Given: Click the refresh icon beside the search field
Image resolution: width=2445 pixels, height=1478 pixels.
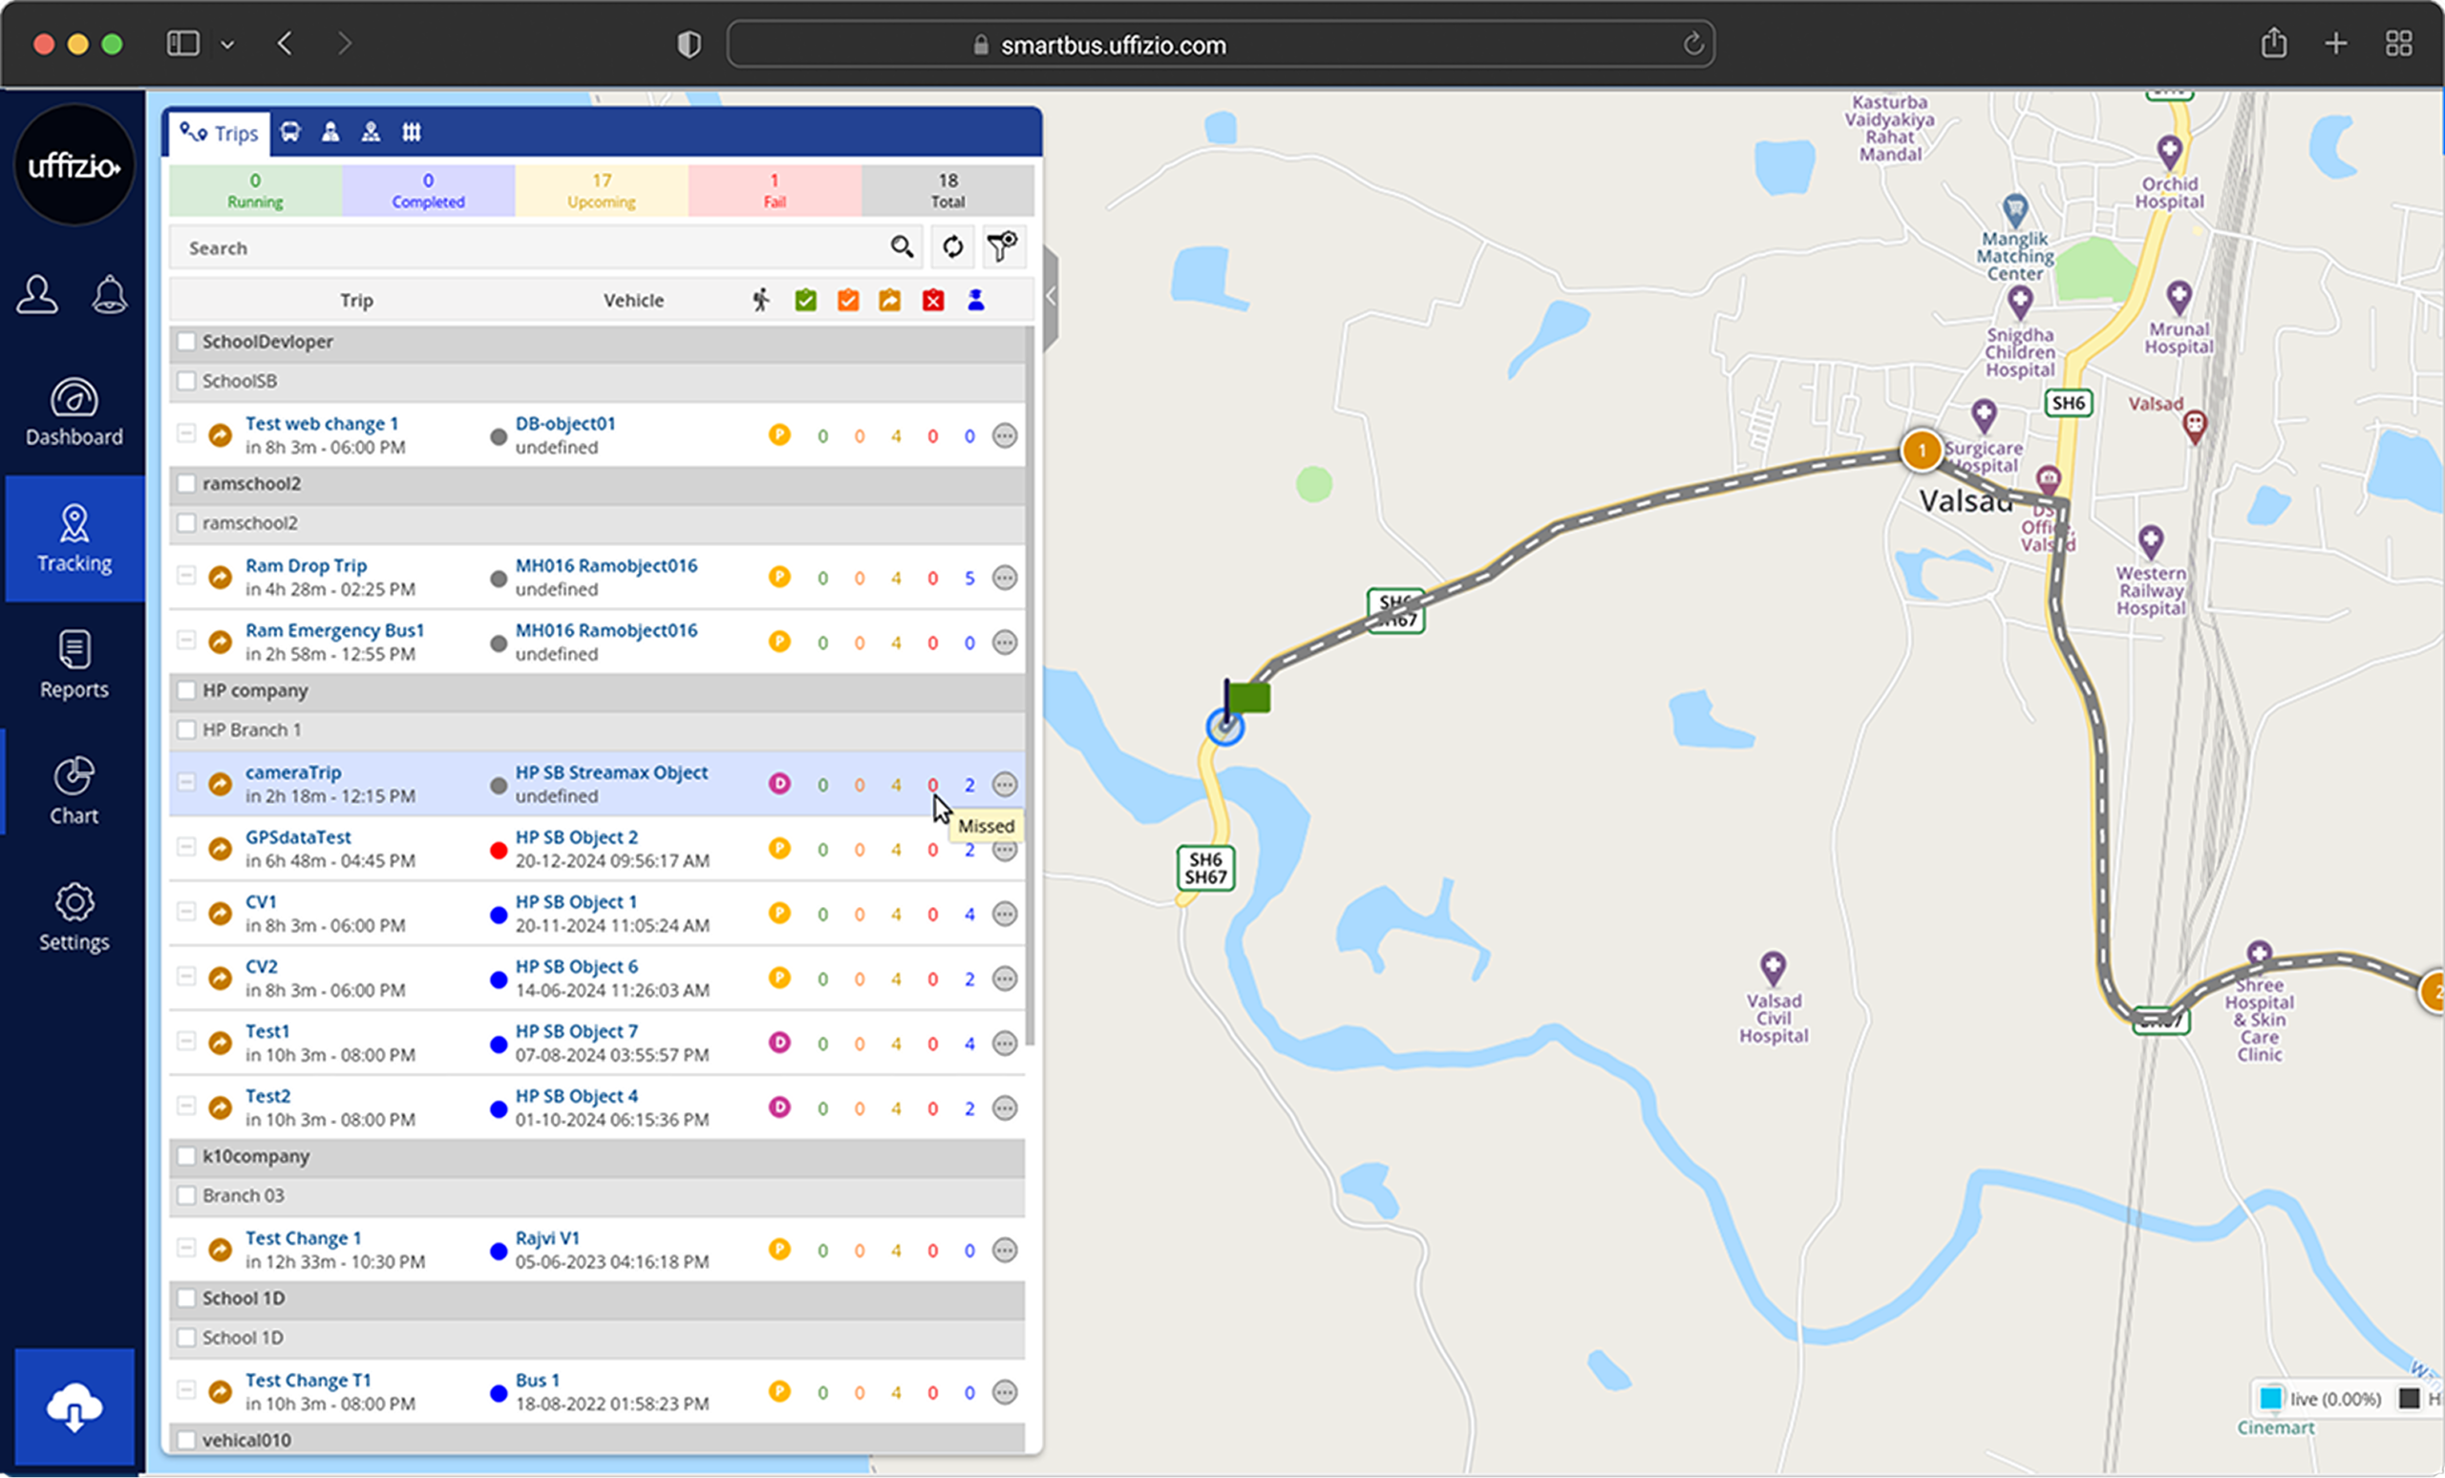Looking at the screenshot, I should click(951, 247).
